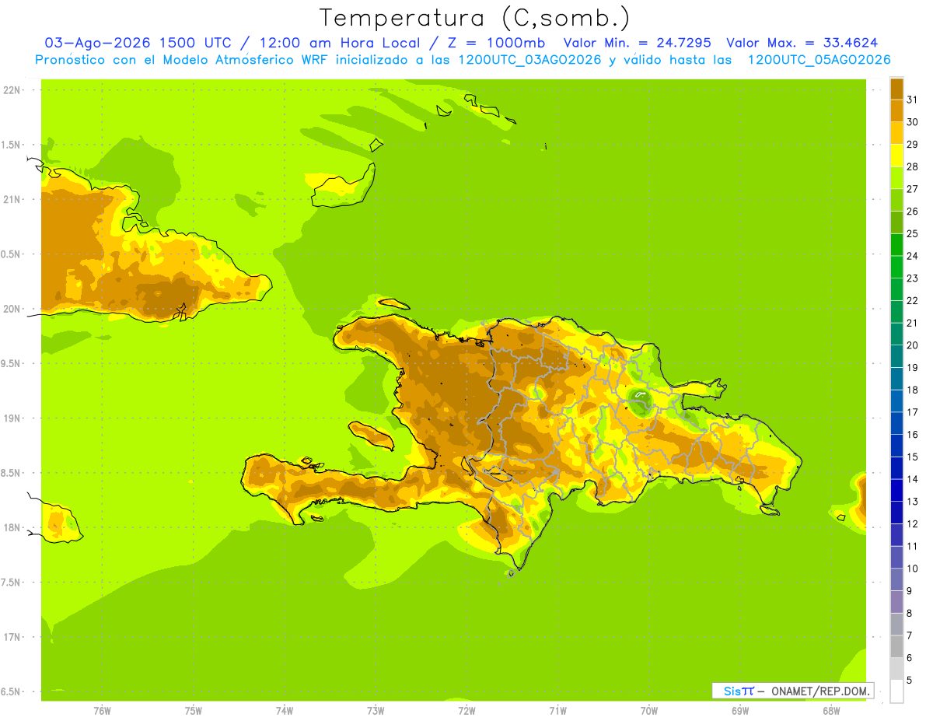Pick the blue swatch between 16 and 17

point(896,423)
